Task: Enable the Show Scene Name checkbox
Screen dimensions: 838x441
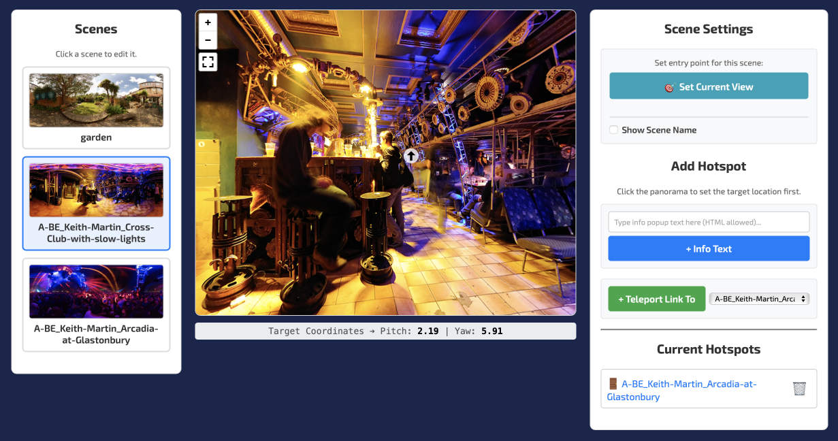Action: point(613,130)
